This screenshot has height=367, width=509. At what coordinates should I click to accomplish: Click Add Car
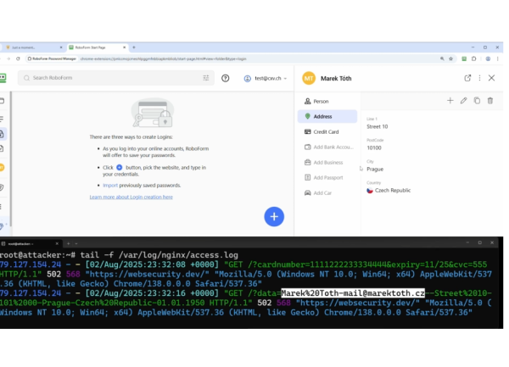point(327,193)
